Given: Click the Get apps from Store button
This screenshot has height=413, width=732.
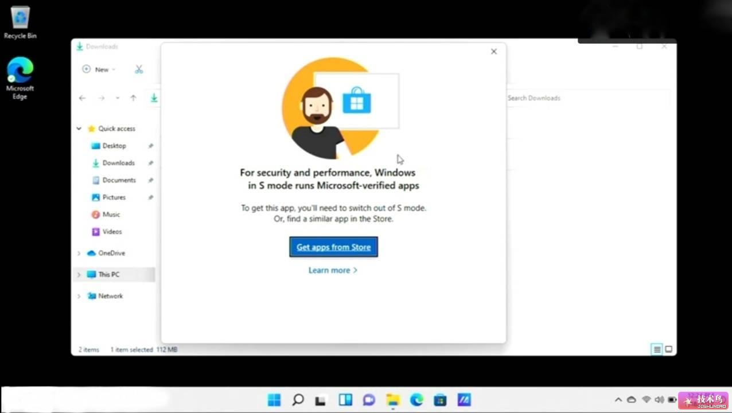Looking at the screenshot, I should tap(333, 247).
